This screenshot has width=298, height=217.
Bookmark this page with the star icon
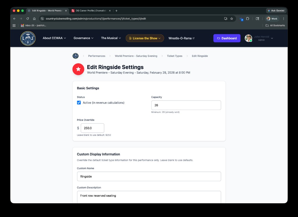[x=232, y=19]
